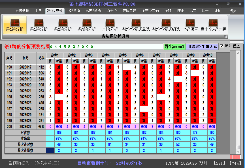Select the 定跨分析 icon

pos(110,25)
